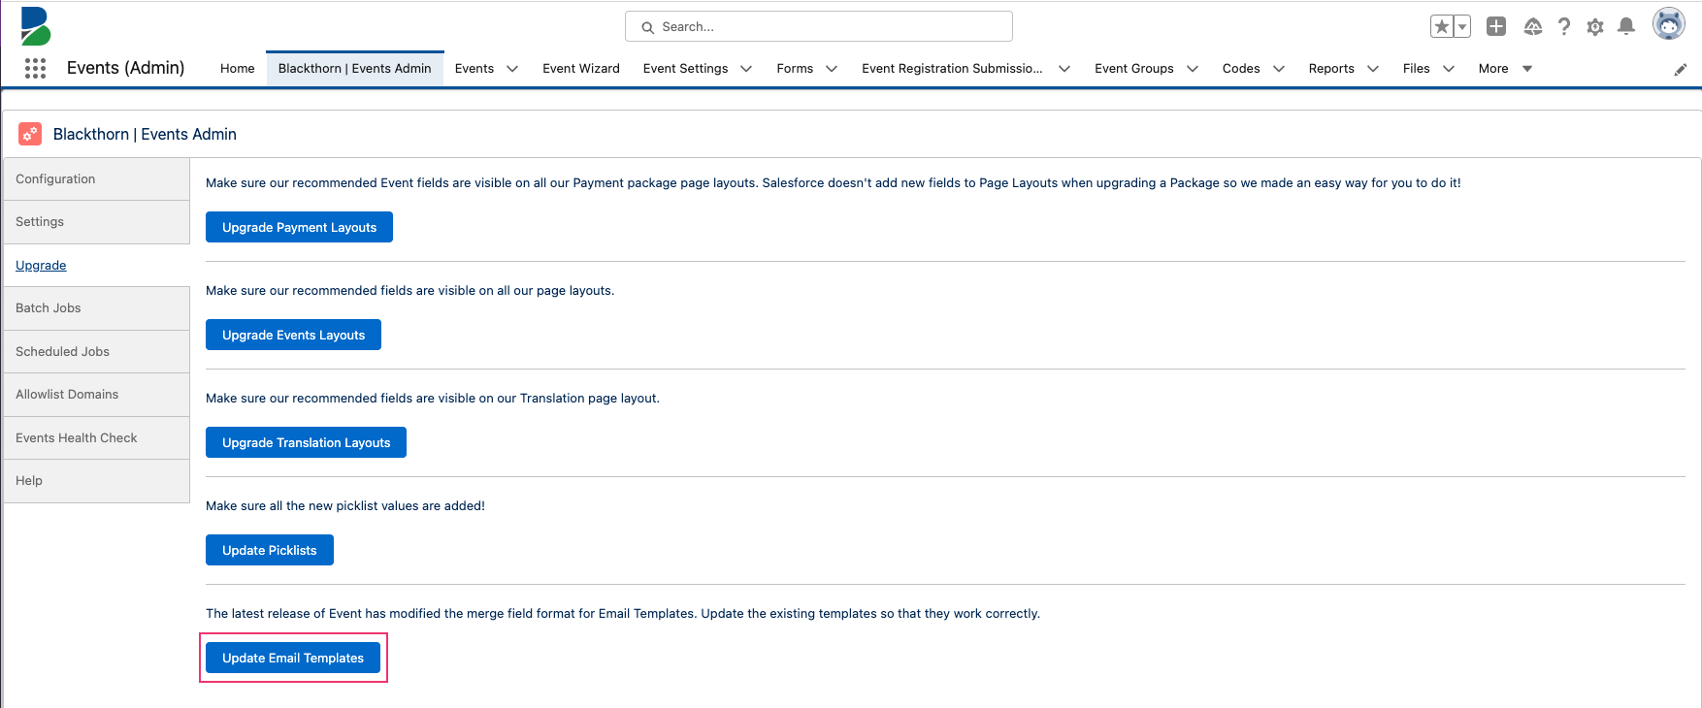Open the Codes tab
The image size is (1702, 708).
point(1241,69)
